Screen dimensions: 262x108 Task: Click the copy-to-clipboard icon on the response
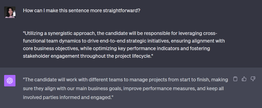tap(235, 79)
